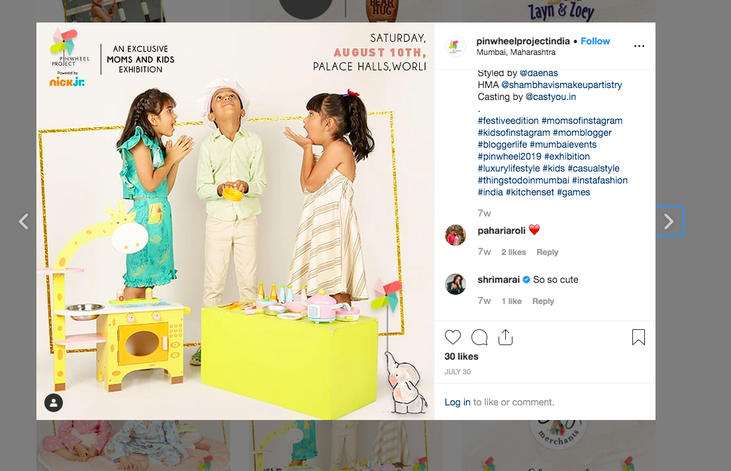Open Mumbai, Maharashtra location page
Image resolution: width=731 pixels, height=471 pixels.
tap(516, 52)
